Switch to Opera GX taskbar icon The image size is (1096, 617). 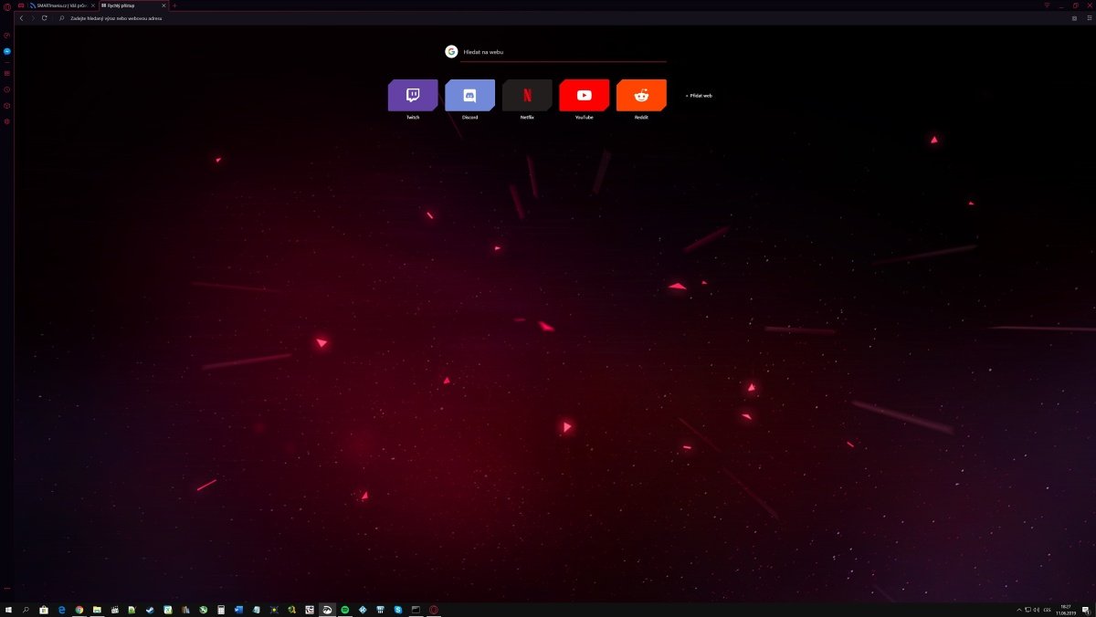pos(434,609)
